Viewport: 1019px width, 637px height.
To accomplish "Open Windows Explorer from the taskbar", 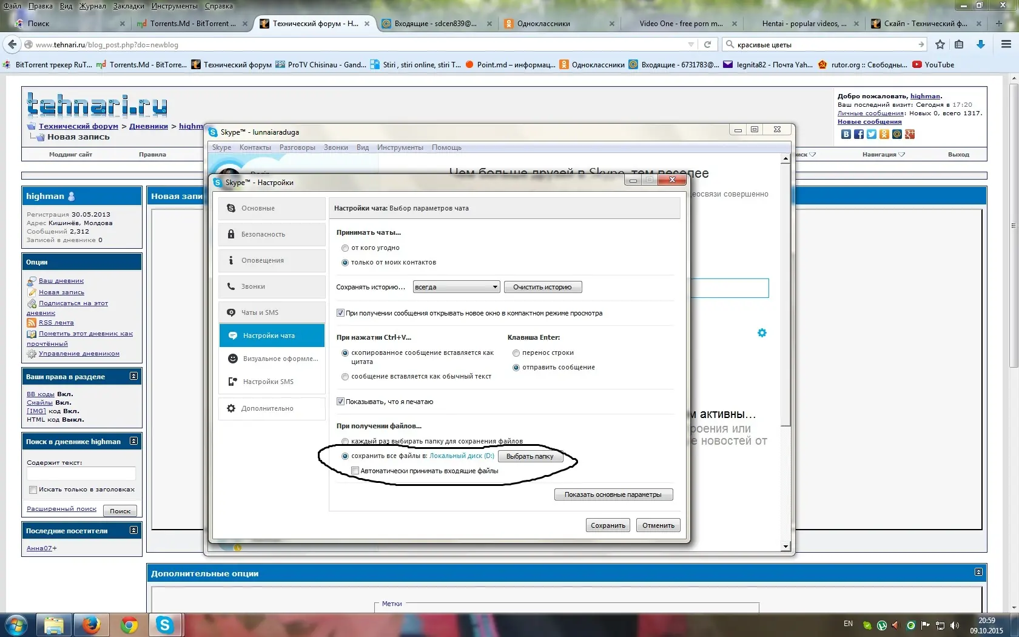I will (x=53, y=625).
